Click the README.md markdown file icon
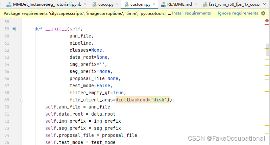The height and width of the screenshot is (145, 270). click(163, 5)
